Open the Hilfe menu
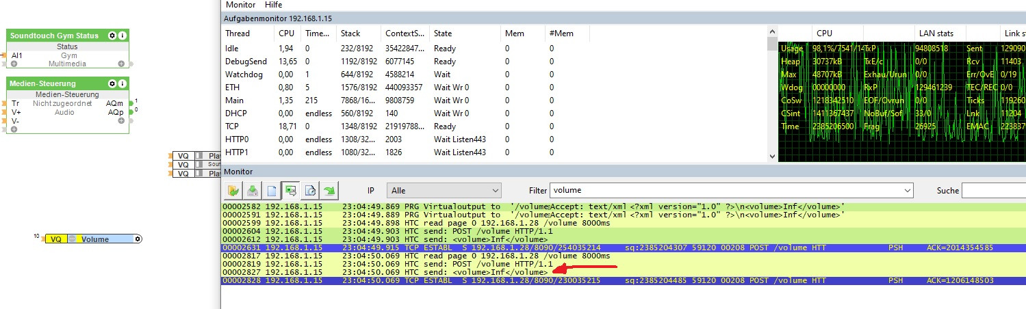 (x=273, y=5)
